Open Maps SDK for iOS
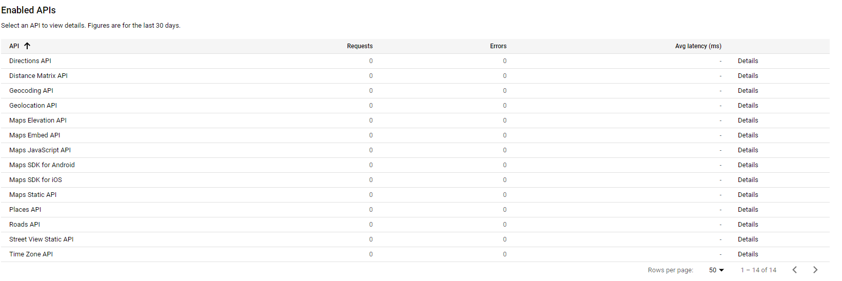This screenshot has height=281, width=842. tap(35, 180)
